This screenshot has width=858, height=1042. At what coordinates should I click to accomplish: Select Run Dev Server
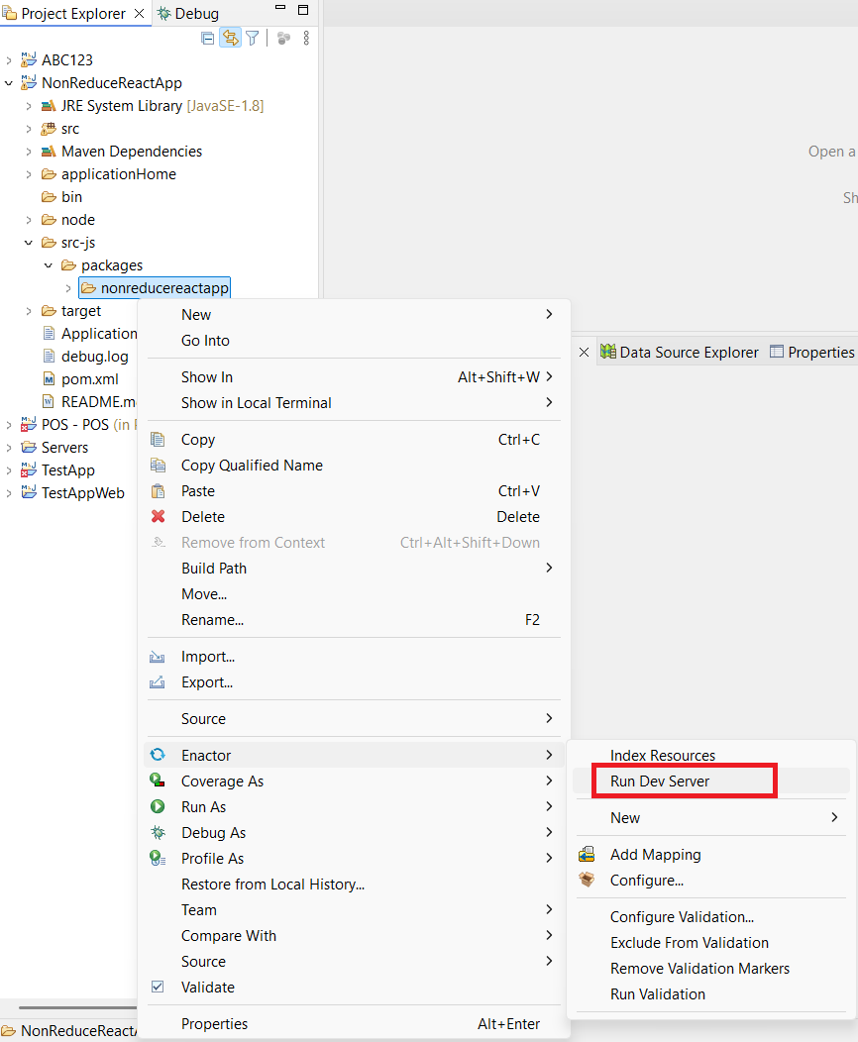point(711,781)
